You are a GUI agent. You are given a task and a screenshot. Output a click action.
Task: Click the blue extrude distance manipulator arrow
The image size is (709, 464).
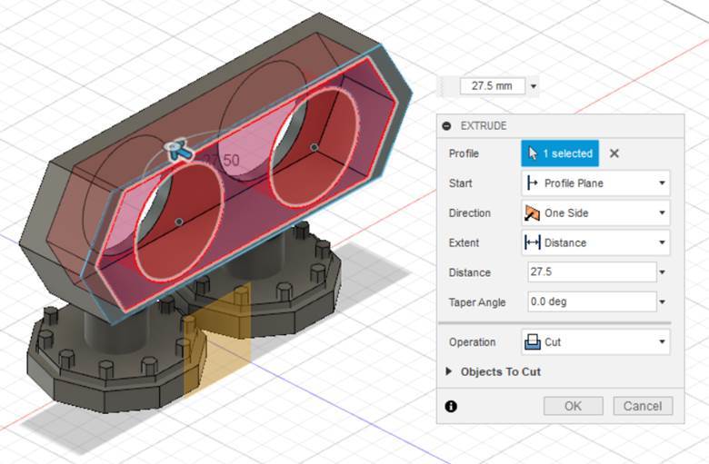pyautogui.click(x=180, y=150)
